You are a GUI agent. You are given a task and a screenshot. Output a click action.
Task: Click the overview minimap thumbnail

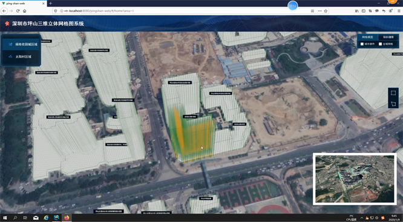coord(355,179)
